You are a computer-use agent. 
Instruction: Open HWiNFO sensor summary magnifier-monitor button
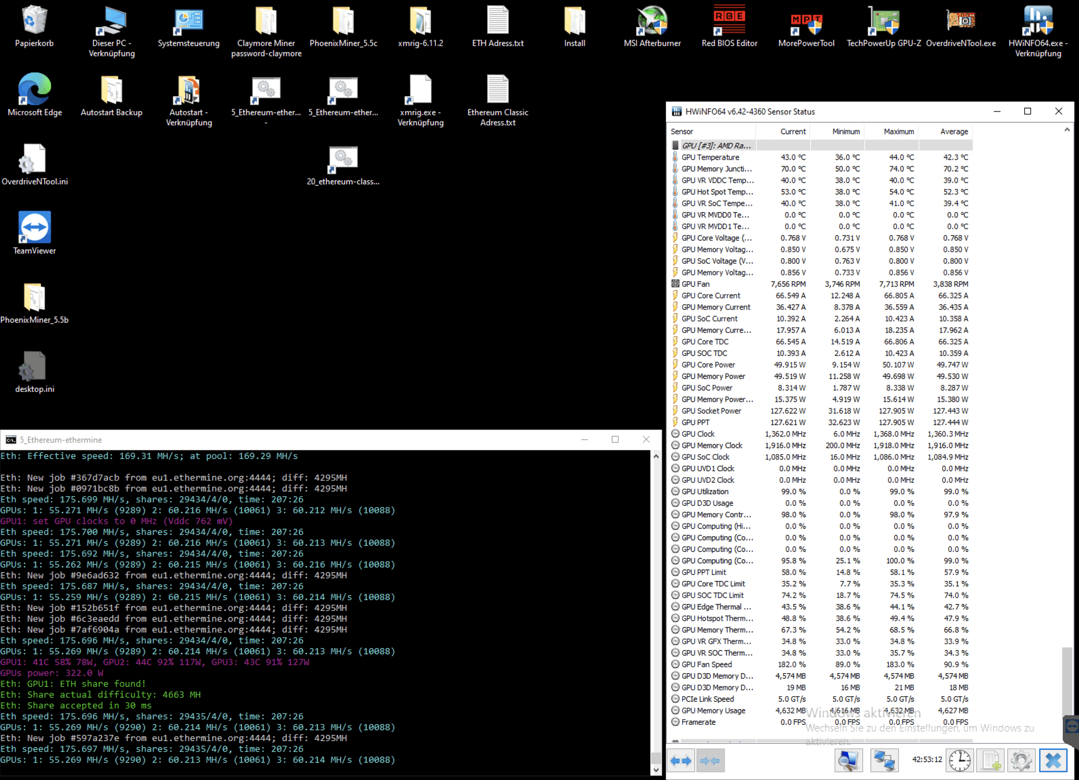pos(848,760)
